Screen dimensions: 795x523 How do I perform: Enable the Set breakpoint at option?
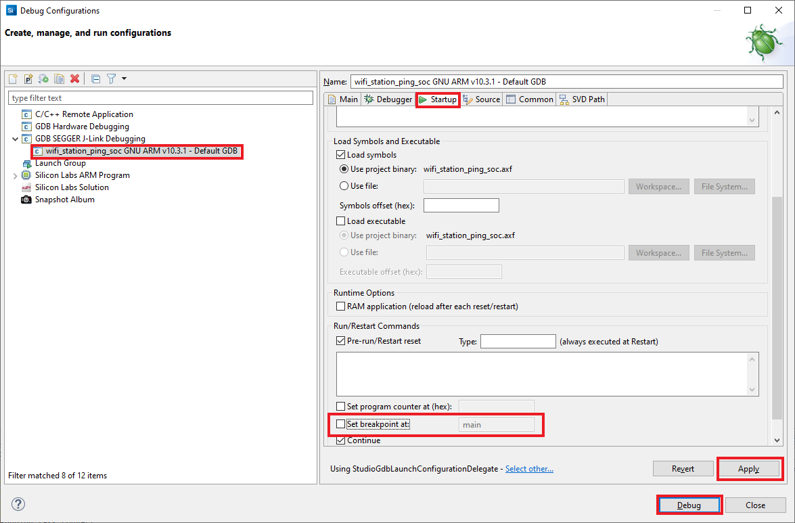[x=340, y=424]
